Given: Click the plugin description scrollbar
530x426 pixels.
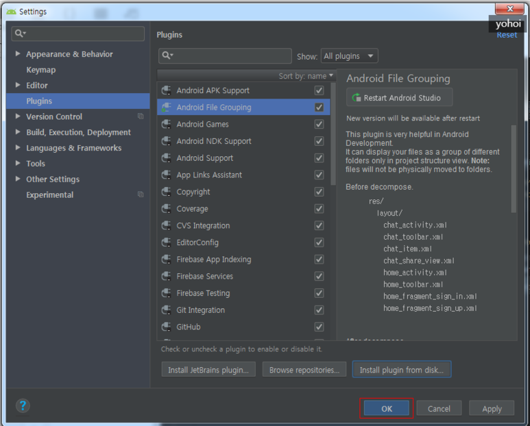Looking at the screenshot, I should point(514,168).
